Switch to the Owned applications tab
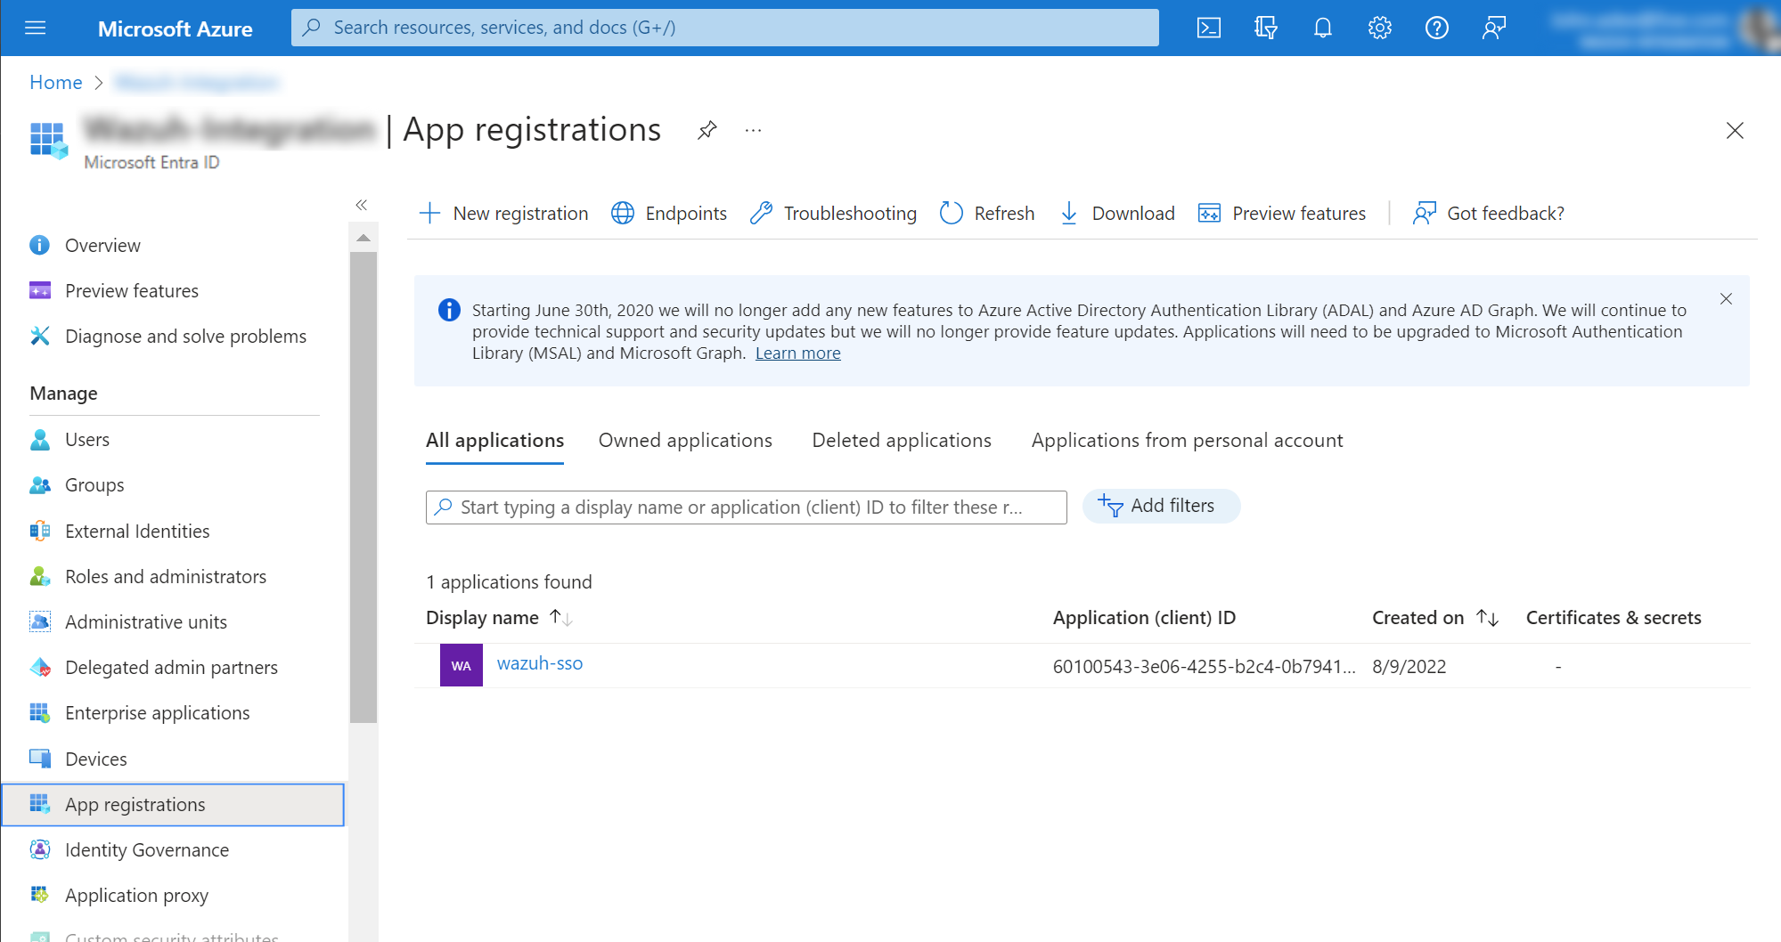The height and width of the screenshot is (942, 1781). tap(684, 441)
